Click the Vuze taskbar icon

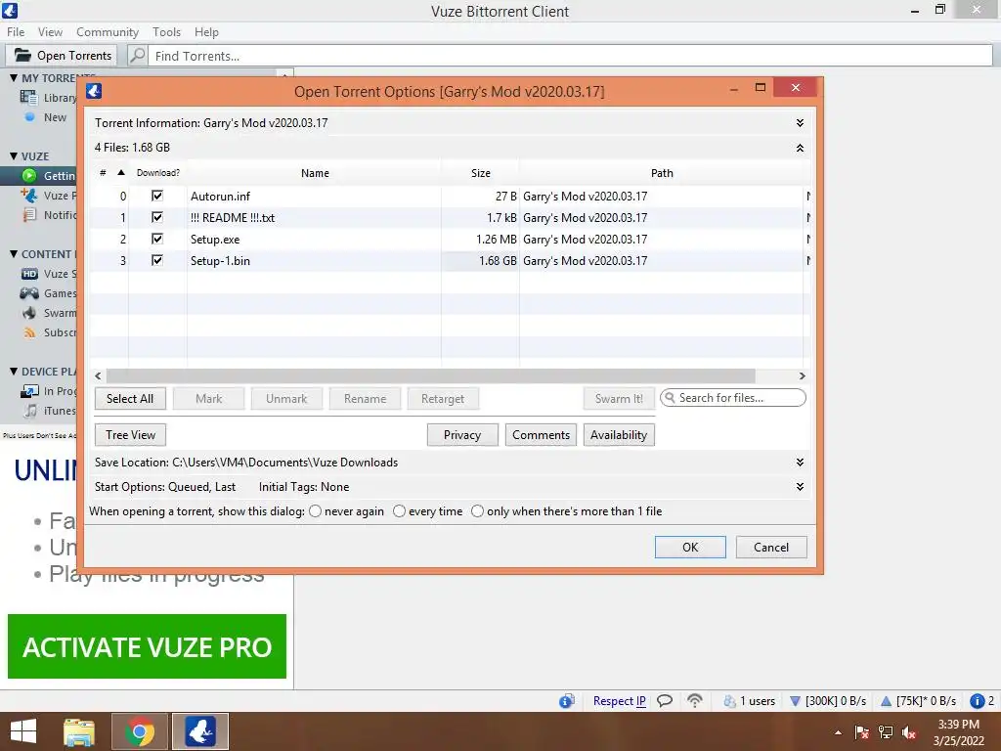pyautogui.click(x=200, y=731)
